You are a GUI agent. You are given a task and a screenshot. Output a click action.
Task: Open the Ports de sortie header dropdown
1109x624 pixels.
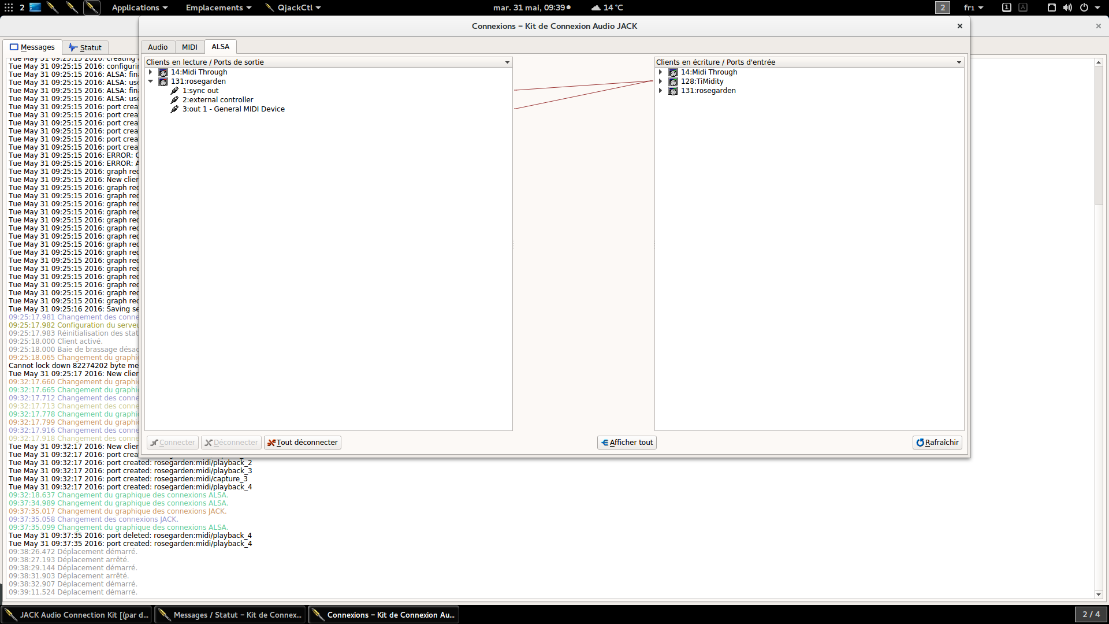(507, 62)
